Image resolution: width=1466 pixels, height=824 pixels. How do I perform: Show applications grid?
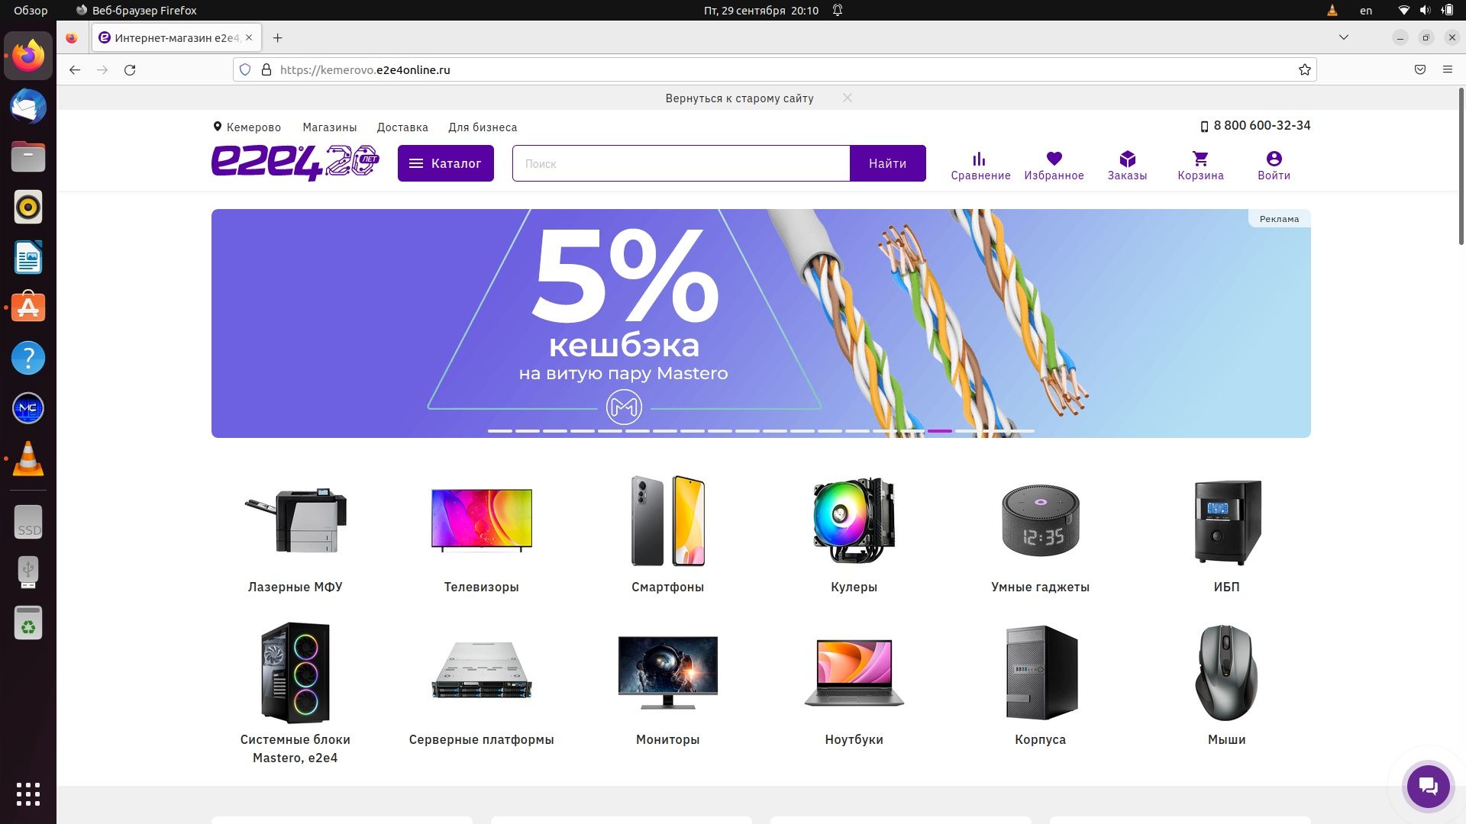click(28, 794)
